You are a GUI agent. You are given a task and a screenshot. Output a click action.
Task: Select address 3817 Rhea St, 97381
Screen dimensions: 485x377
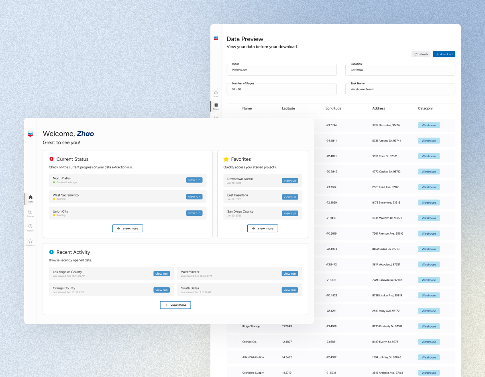(385, 156)
